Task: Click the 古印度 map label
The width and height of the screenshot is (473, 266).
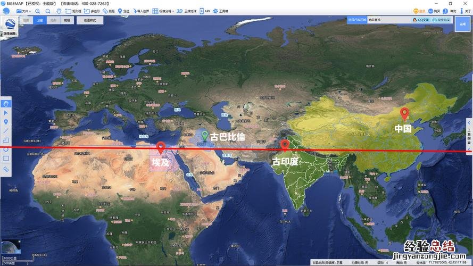Action: tap(285, 161)
